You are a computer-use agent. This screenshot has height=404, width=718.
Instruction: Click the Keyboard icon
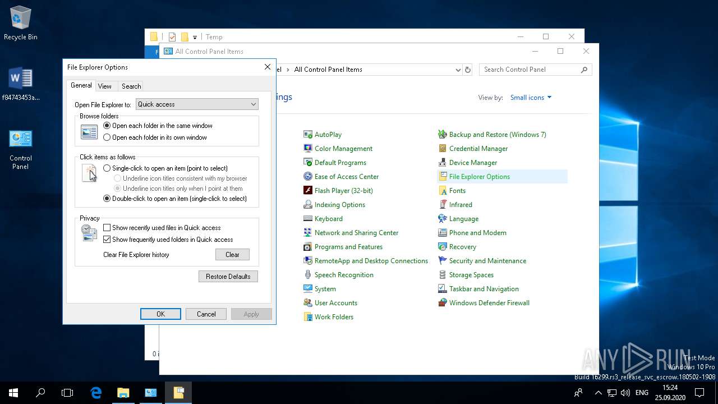(x=307, y=219)
